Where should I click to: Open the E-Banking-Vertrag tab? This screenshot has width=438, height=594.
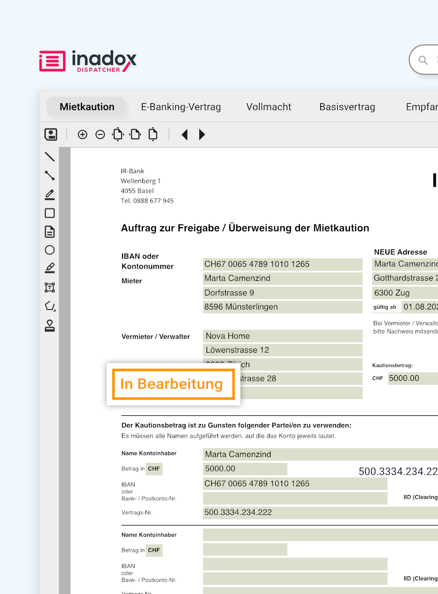181,107
